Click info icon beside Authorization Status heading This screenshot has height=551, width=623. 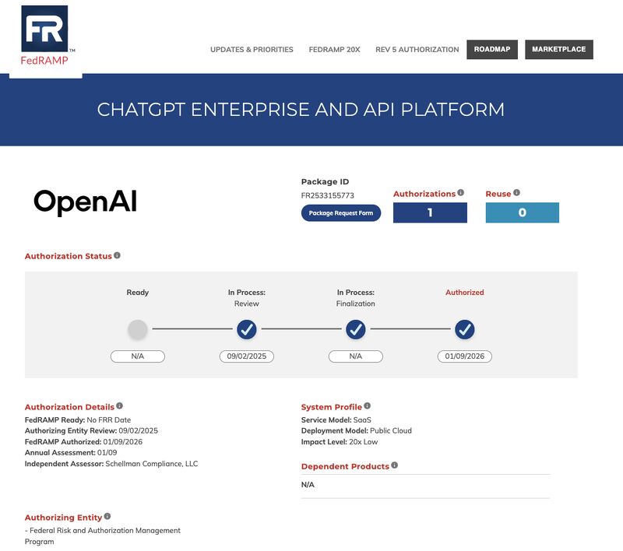(x=118, y=255)
